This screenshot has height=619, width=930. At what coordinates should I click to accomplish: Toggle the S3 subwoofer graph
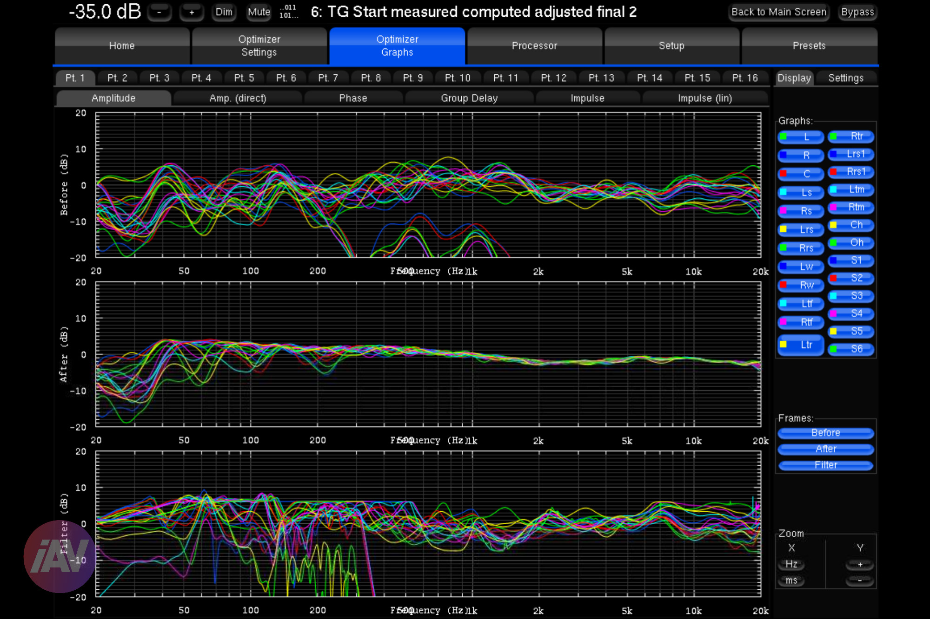[x=851, y=296]
